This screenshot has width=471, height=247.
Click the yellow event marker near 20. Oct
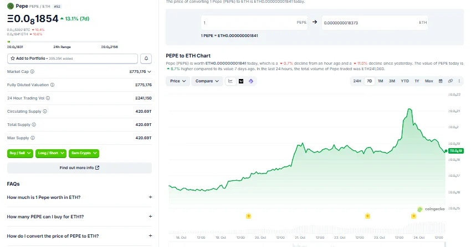[248, 216]
